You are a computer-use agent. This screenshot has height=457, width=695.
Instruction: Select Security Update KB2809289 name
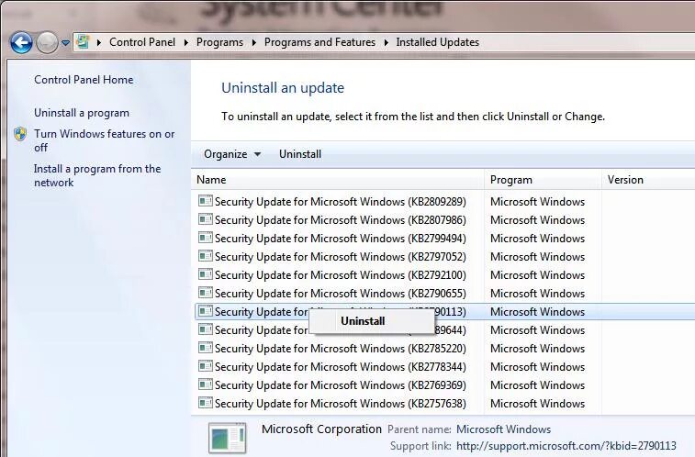[x=341, y=202]
